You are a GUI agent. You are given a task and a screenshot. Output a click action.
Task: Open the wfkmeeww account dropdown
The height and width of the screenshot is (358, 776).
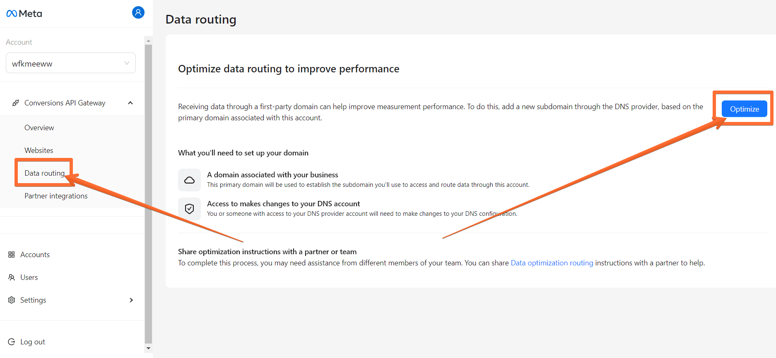(x=71, y=63)
